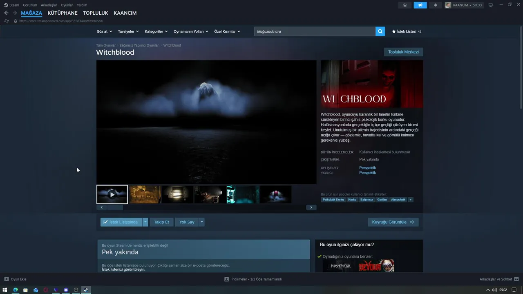
Task: Open the Arkadaşlar menu
Action: click(49, 5)
